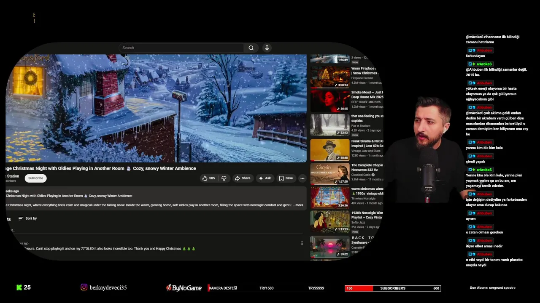Open the comments Sort by dropdown
Screen dimensions: 540x303
pos(27,218)
